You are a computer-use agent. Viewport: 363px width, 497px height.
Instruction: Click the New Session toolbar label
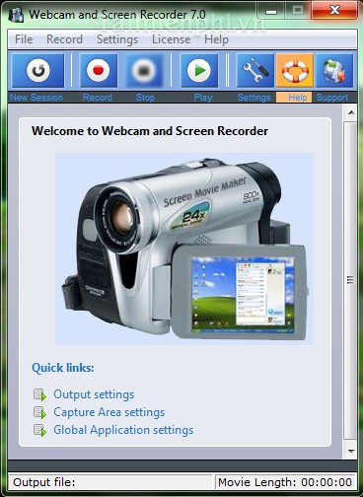coord(36,98)
